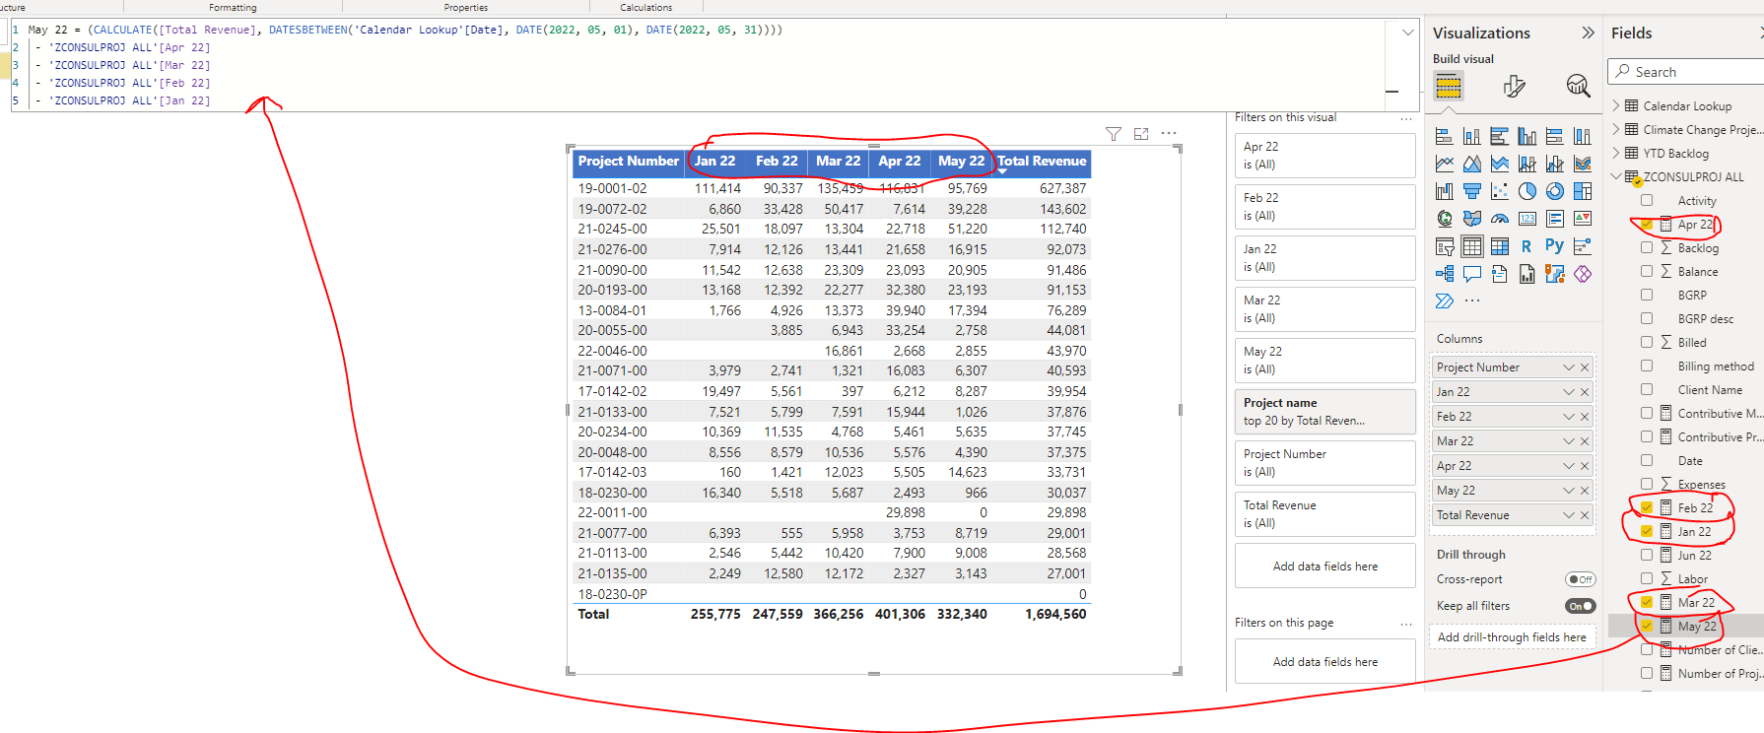
Task: Choose the Python visual
Action: [1554, 245]
